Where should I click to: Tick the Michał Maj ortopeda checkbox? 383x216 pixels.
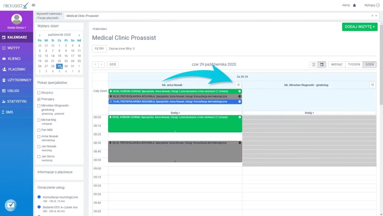39,120
